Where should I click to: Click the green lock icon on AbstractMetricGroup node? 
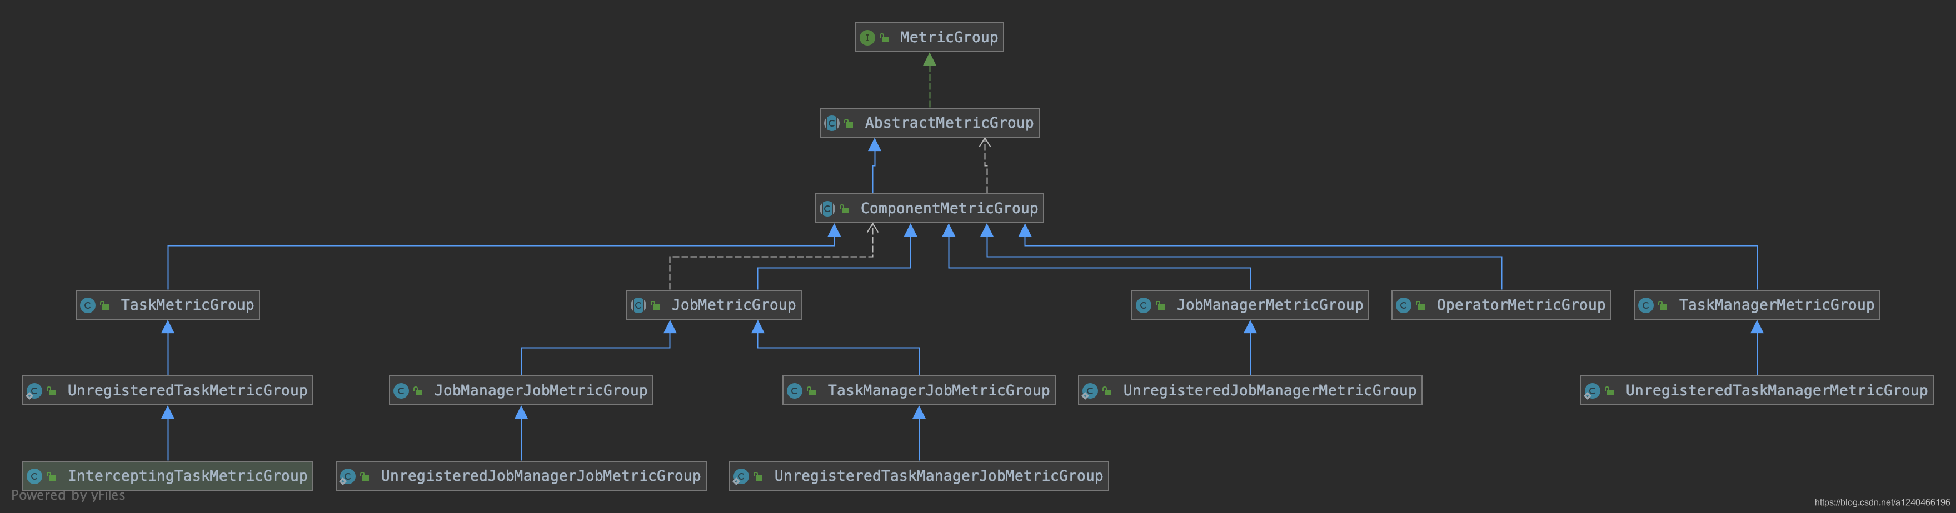(x=849, y=124)
